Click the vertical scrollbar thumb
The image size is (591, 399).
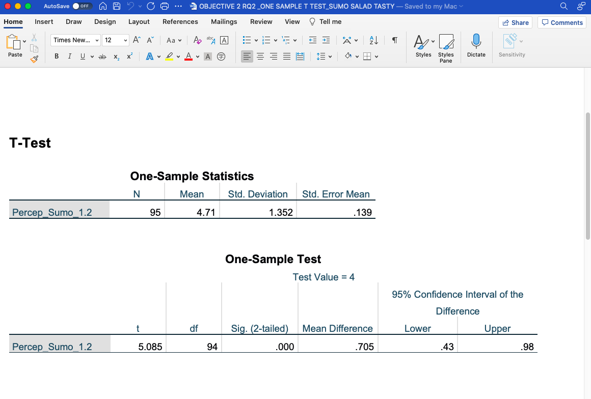click(x=587, y=176)
